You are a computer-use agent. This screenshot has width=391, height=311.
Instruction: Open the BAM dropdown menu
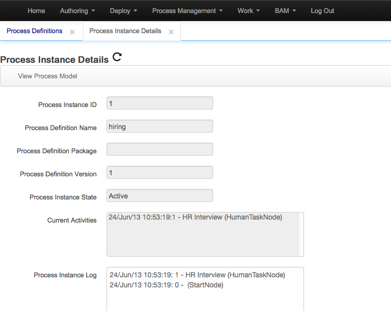click(285, 11)
